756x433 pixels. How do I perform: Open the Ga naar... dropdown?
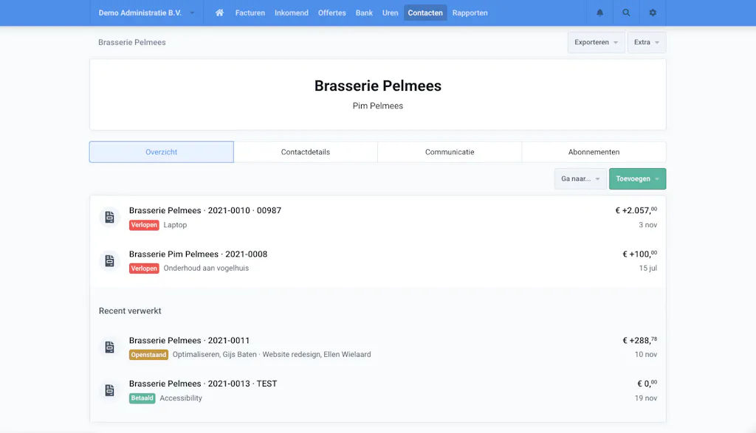(x=580, y=179)
